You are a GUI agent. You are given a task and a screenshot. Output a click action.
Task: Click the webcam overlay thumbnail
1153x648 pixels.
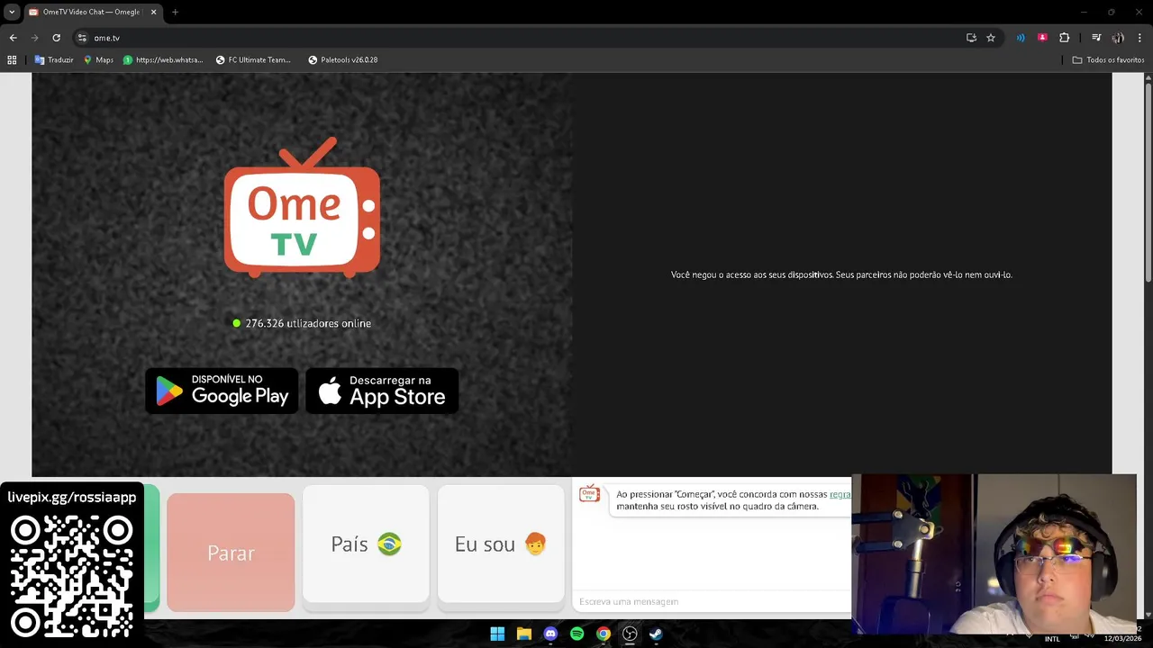point(994,553)
